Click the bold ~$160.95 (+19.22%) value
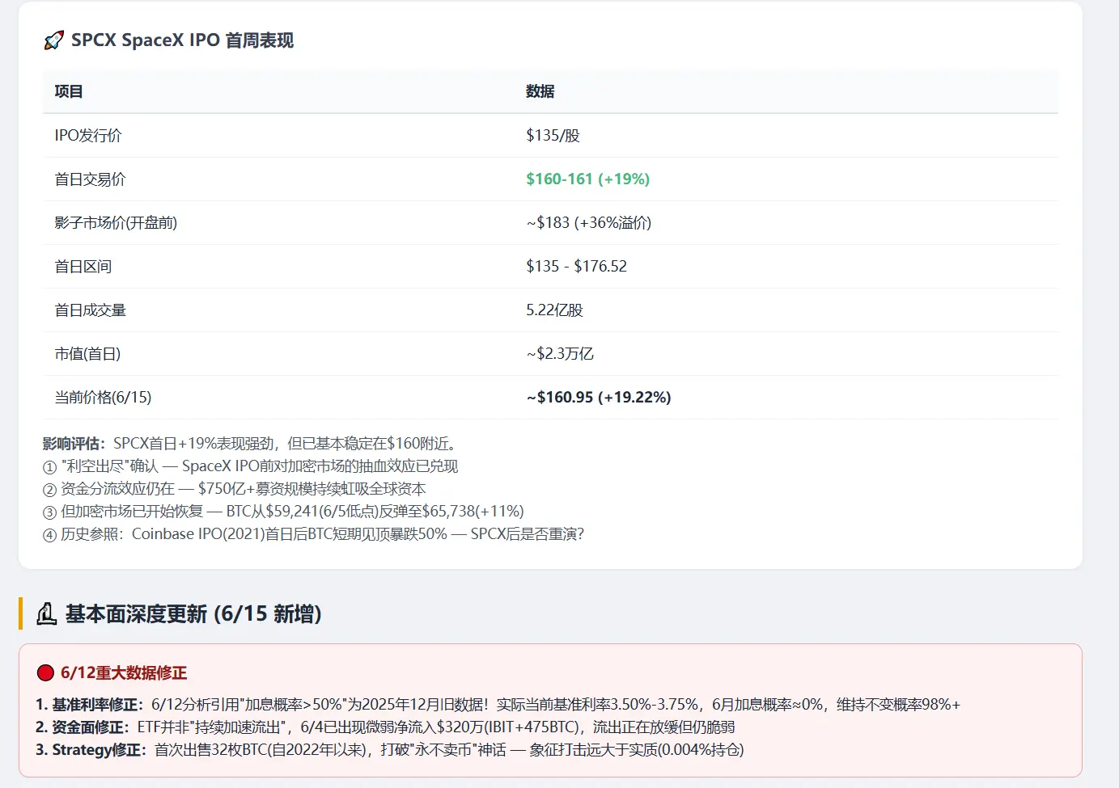 click(599, 398)
